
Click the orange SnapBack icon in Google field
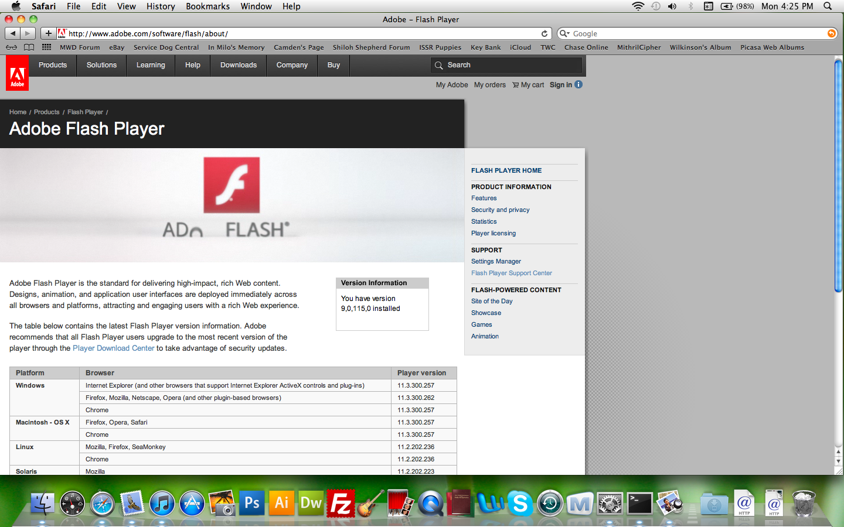(x=831, y=33)
